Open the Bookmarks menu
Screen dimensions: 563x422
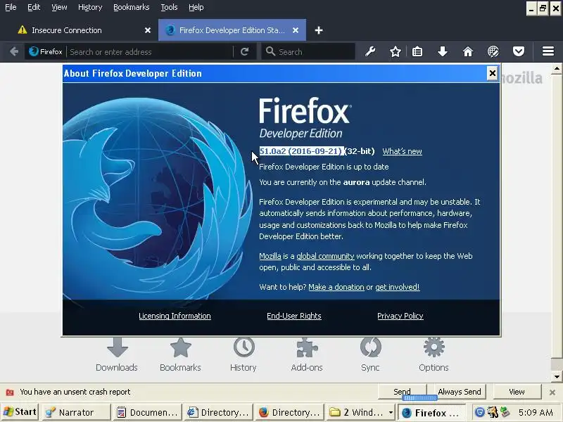click(132, 7)
